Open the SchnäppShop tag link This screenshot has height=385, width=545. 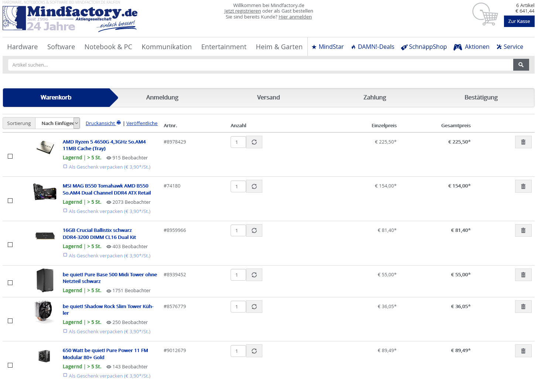[424, 47]
